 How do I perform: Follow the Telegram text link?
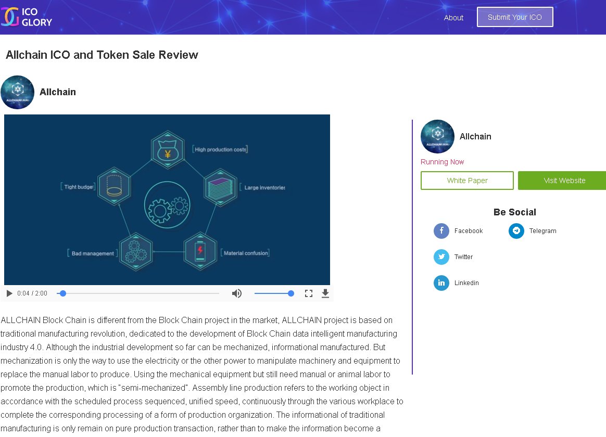tap(542, 231)
